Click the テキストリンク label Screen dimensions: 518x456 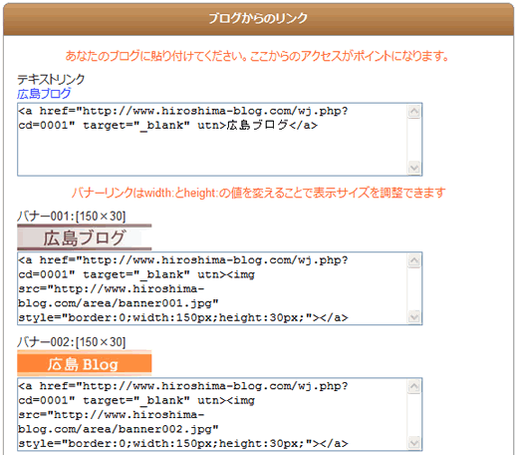[51, 80]
